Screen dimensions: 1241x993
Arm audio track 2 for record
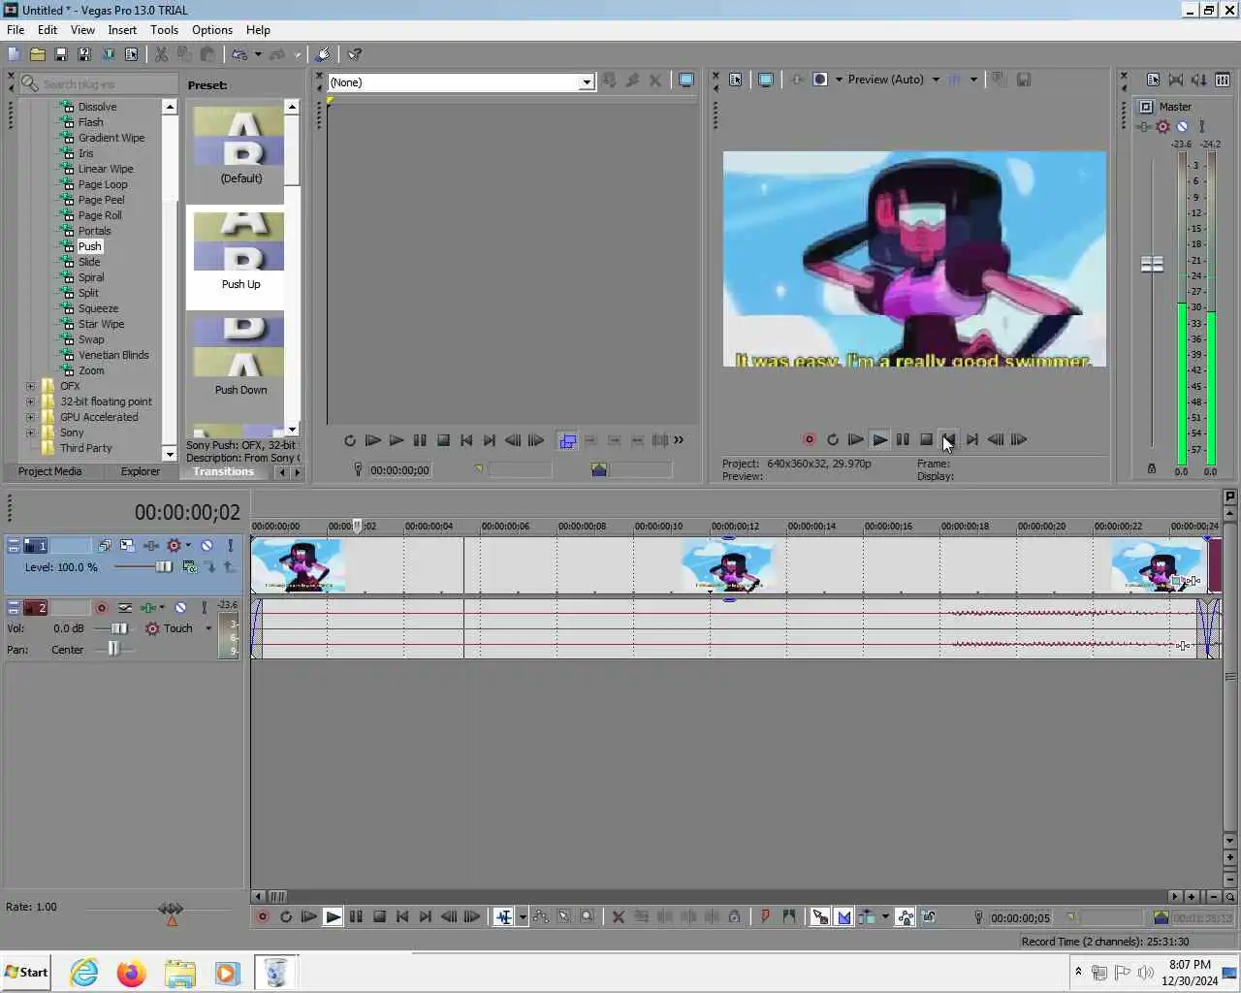[x=101, y=607]
